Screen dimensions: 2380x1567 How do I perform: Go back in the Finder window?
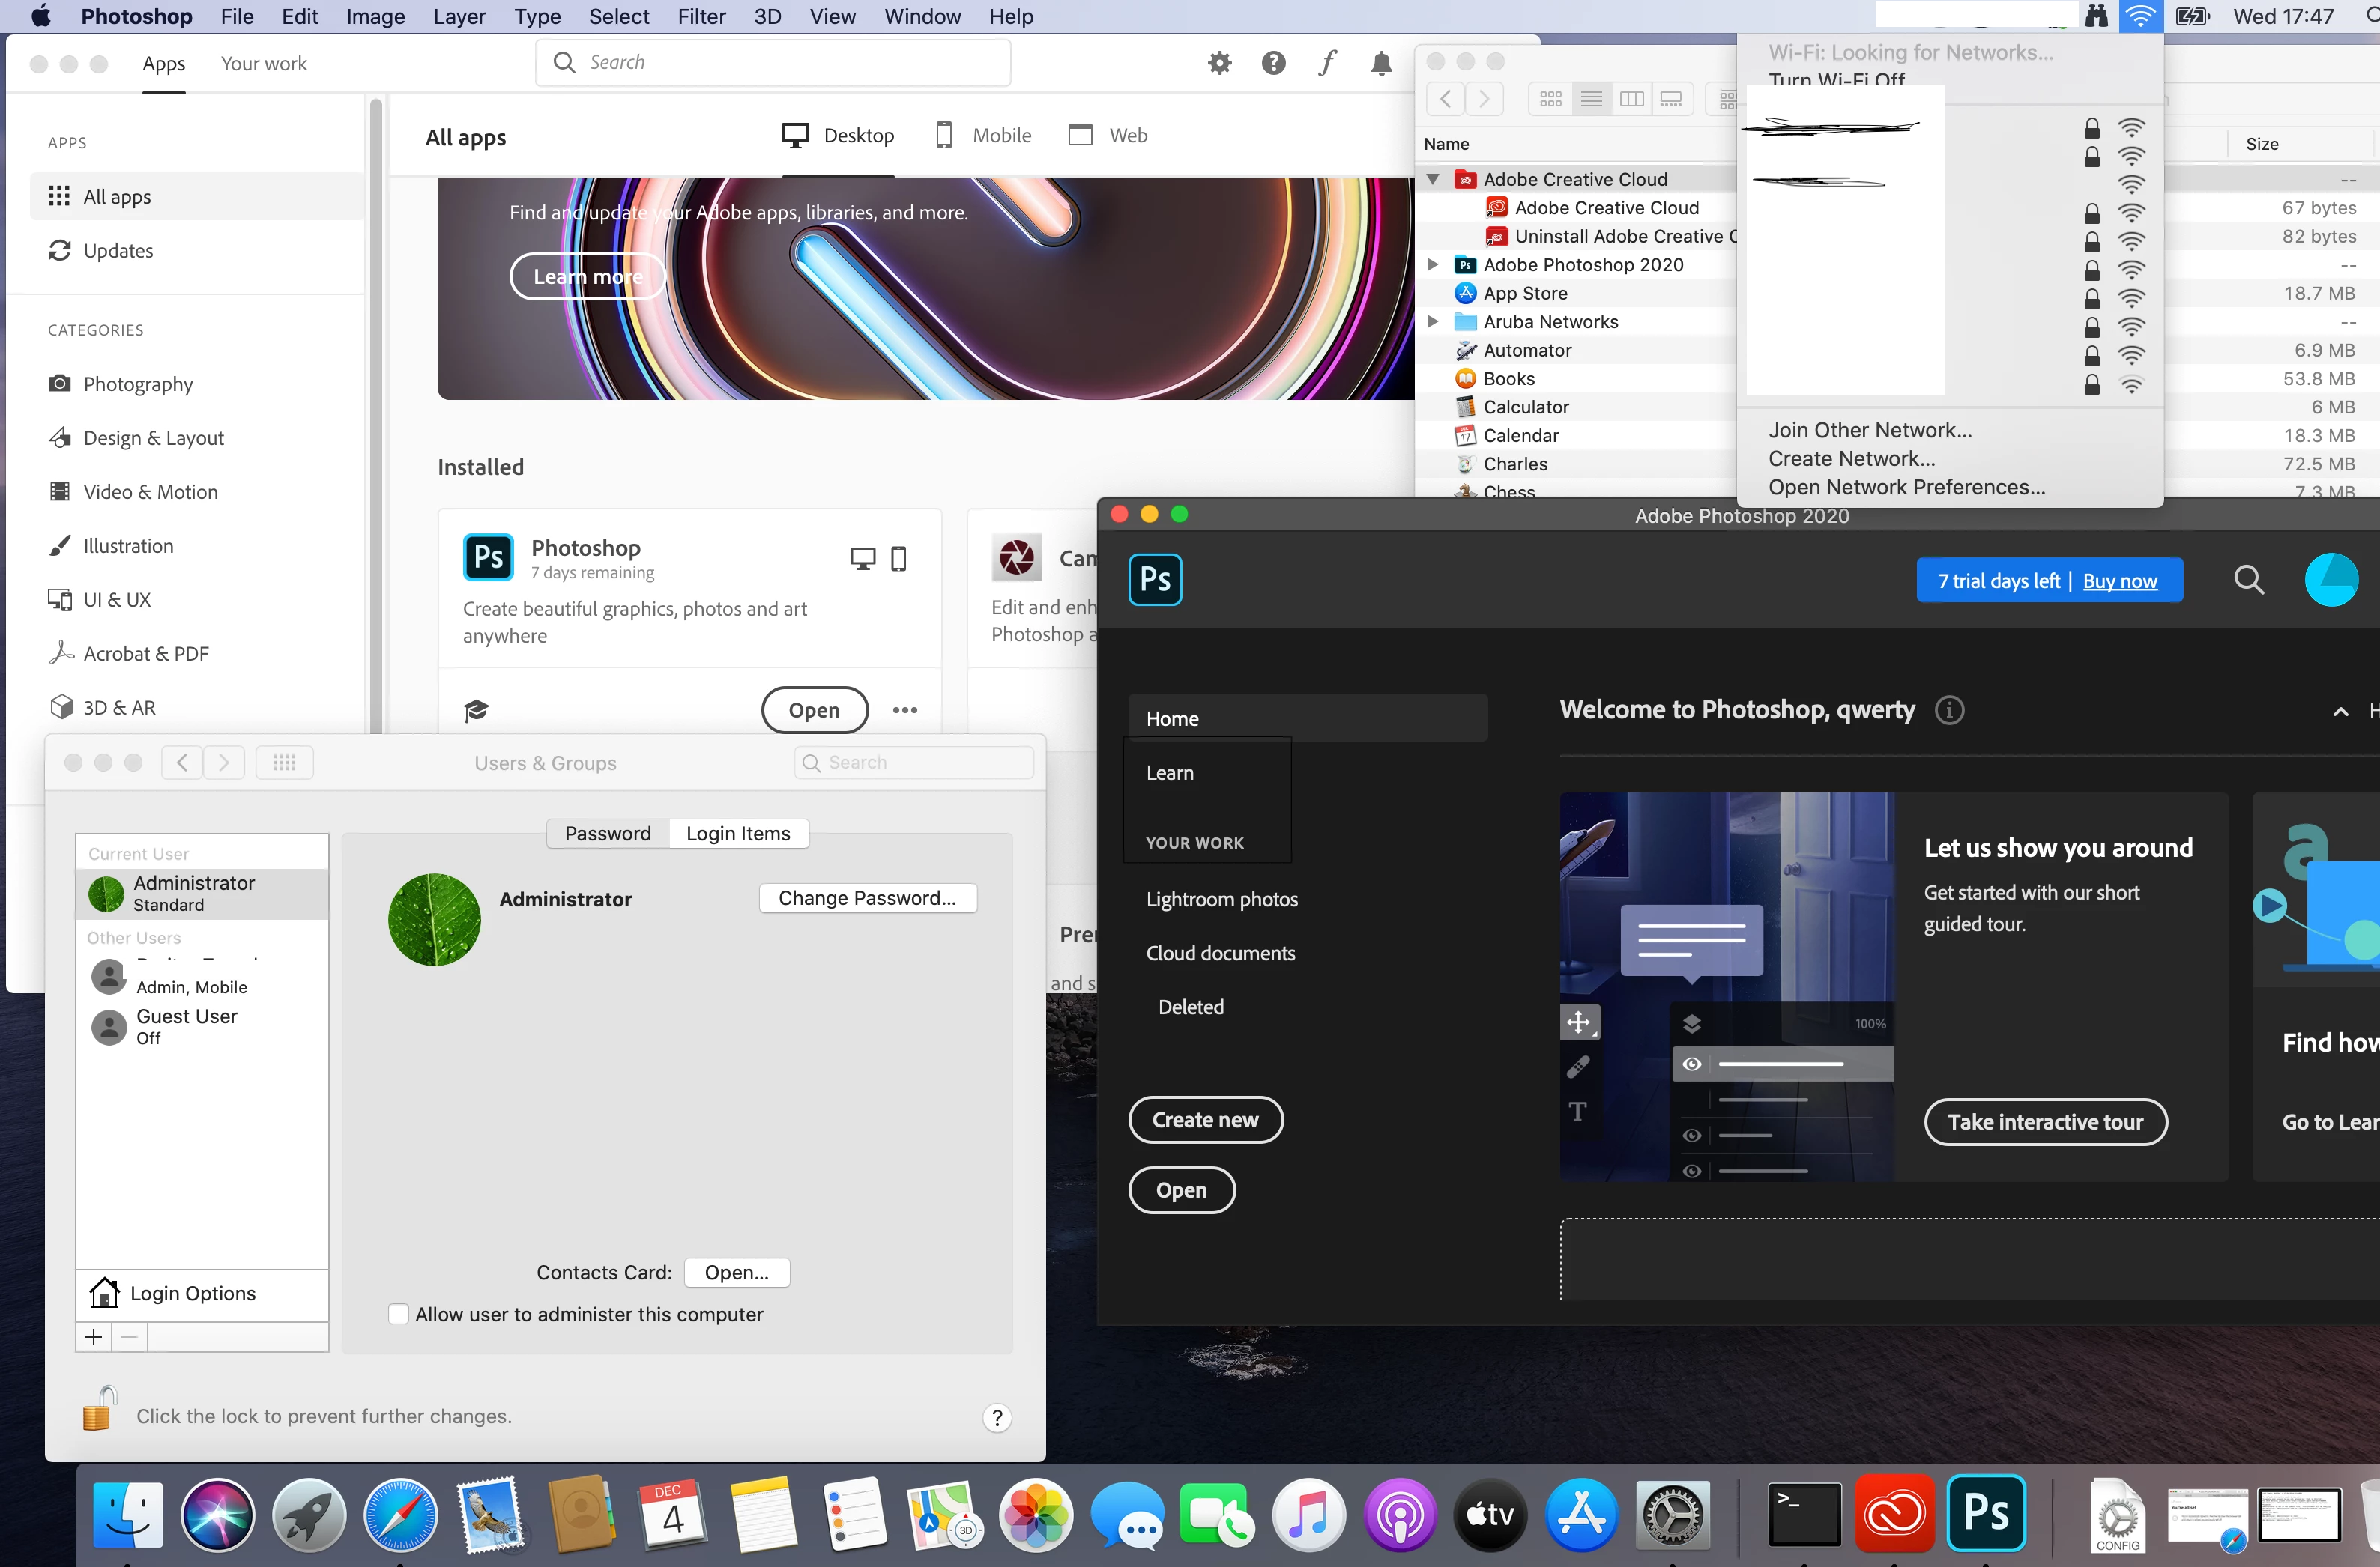pos(1445,99)
